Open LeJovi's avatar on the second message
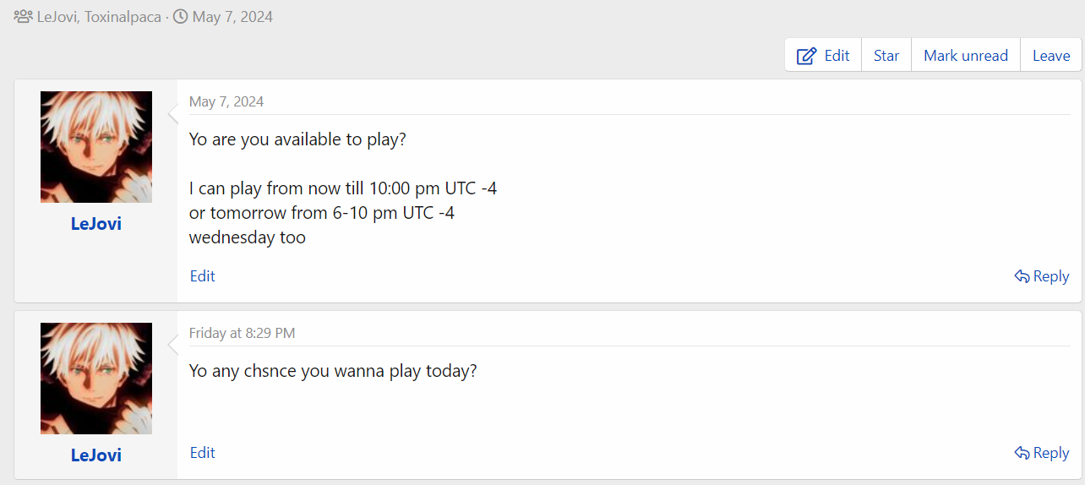The width and height of the screenshot is (1085, 485). click(96, 379)
